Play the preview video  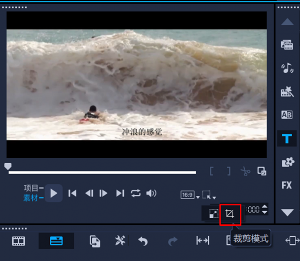point(53,193)
